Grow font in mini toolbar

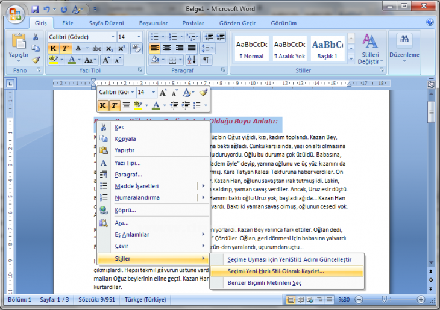tap(163, 92)
